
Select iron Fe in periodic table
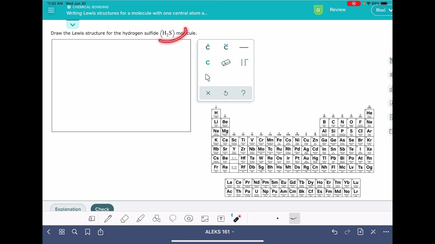click(x=279, y=141)
